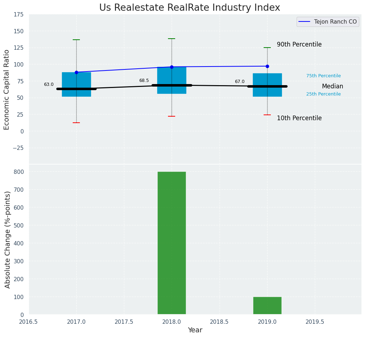Click the 10th Percentile annotation text

tap(299, 118)
